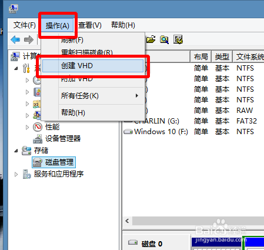Click the blue partition block of disk 0

pos(254,242)
